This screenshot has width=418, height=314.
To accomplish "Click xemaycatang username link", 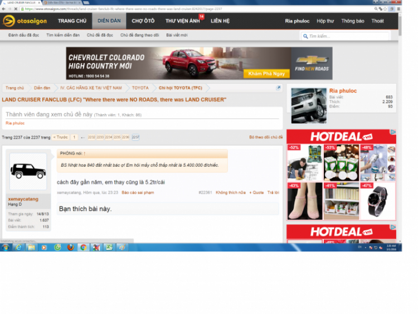I will click(23, 199).
